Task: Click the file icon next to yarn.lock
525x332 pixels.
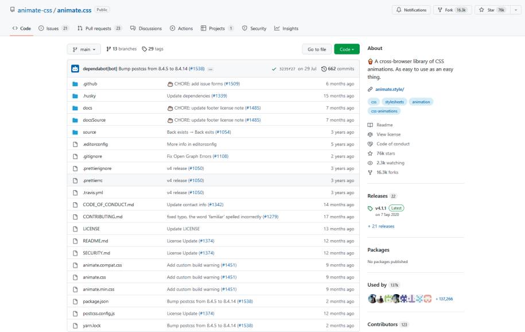Action: 75,326
